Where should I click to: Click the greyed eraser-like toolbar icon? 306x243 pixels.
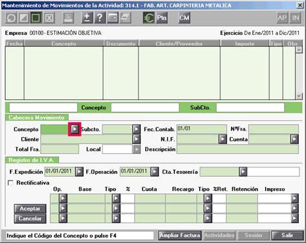125,17
